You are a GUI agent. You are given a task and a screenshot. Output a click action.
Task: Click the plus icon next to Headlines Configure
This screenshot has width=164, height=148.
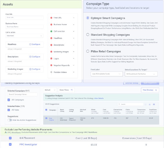(x=30, y=44)
